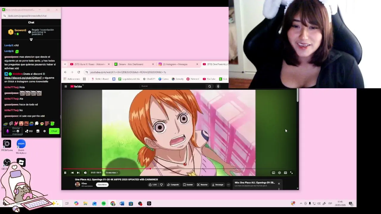Open Microsoft Word from the taskbar
This screenshot has width=381, height=214.
[122, 204]
